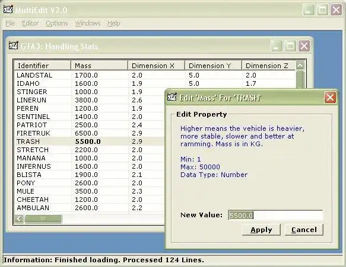Click LINERUN's Dimension X value 2.6
The width and height of the screenshot is (346, 267).
coord(137,100)
